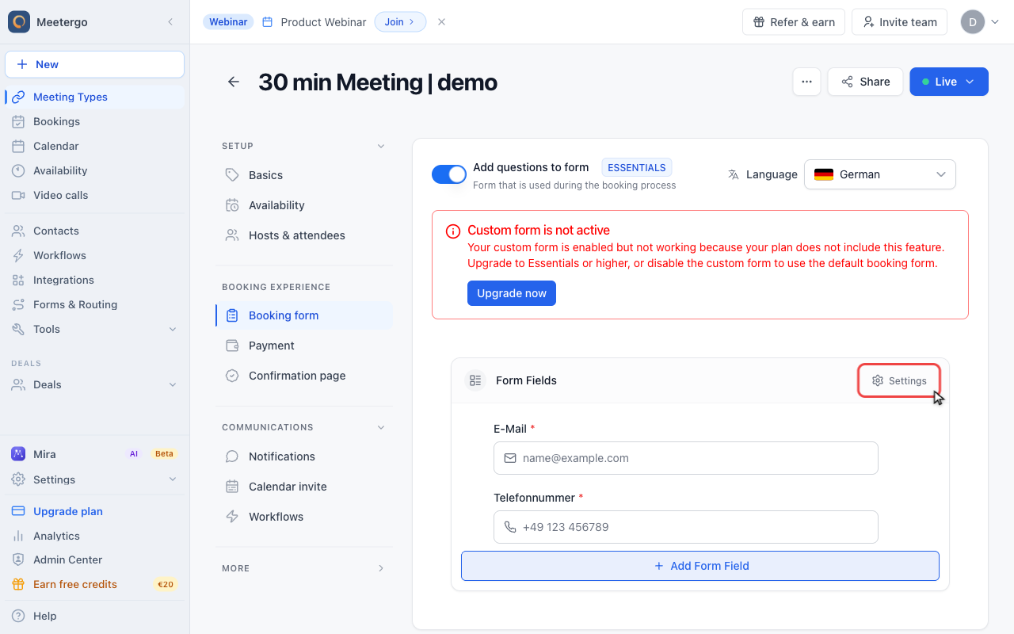Click the Analytics bar chart icon

coord(18,536)
